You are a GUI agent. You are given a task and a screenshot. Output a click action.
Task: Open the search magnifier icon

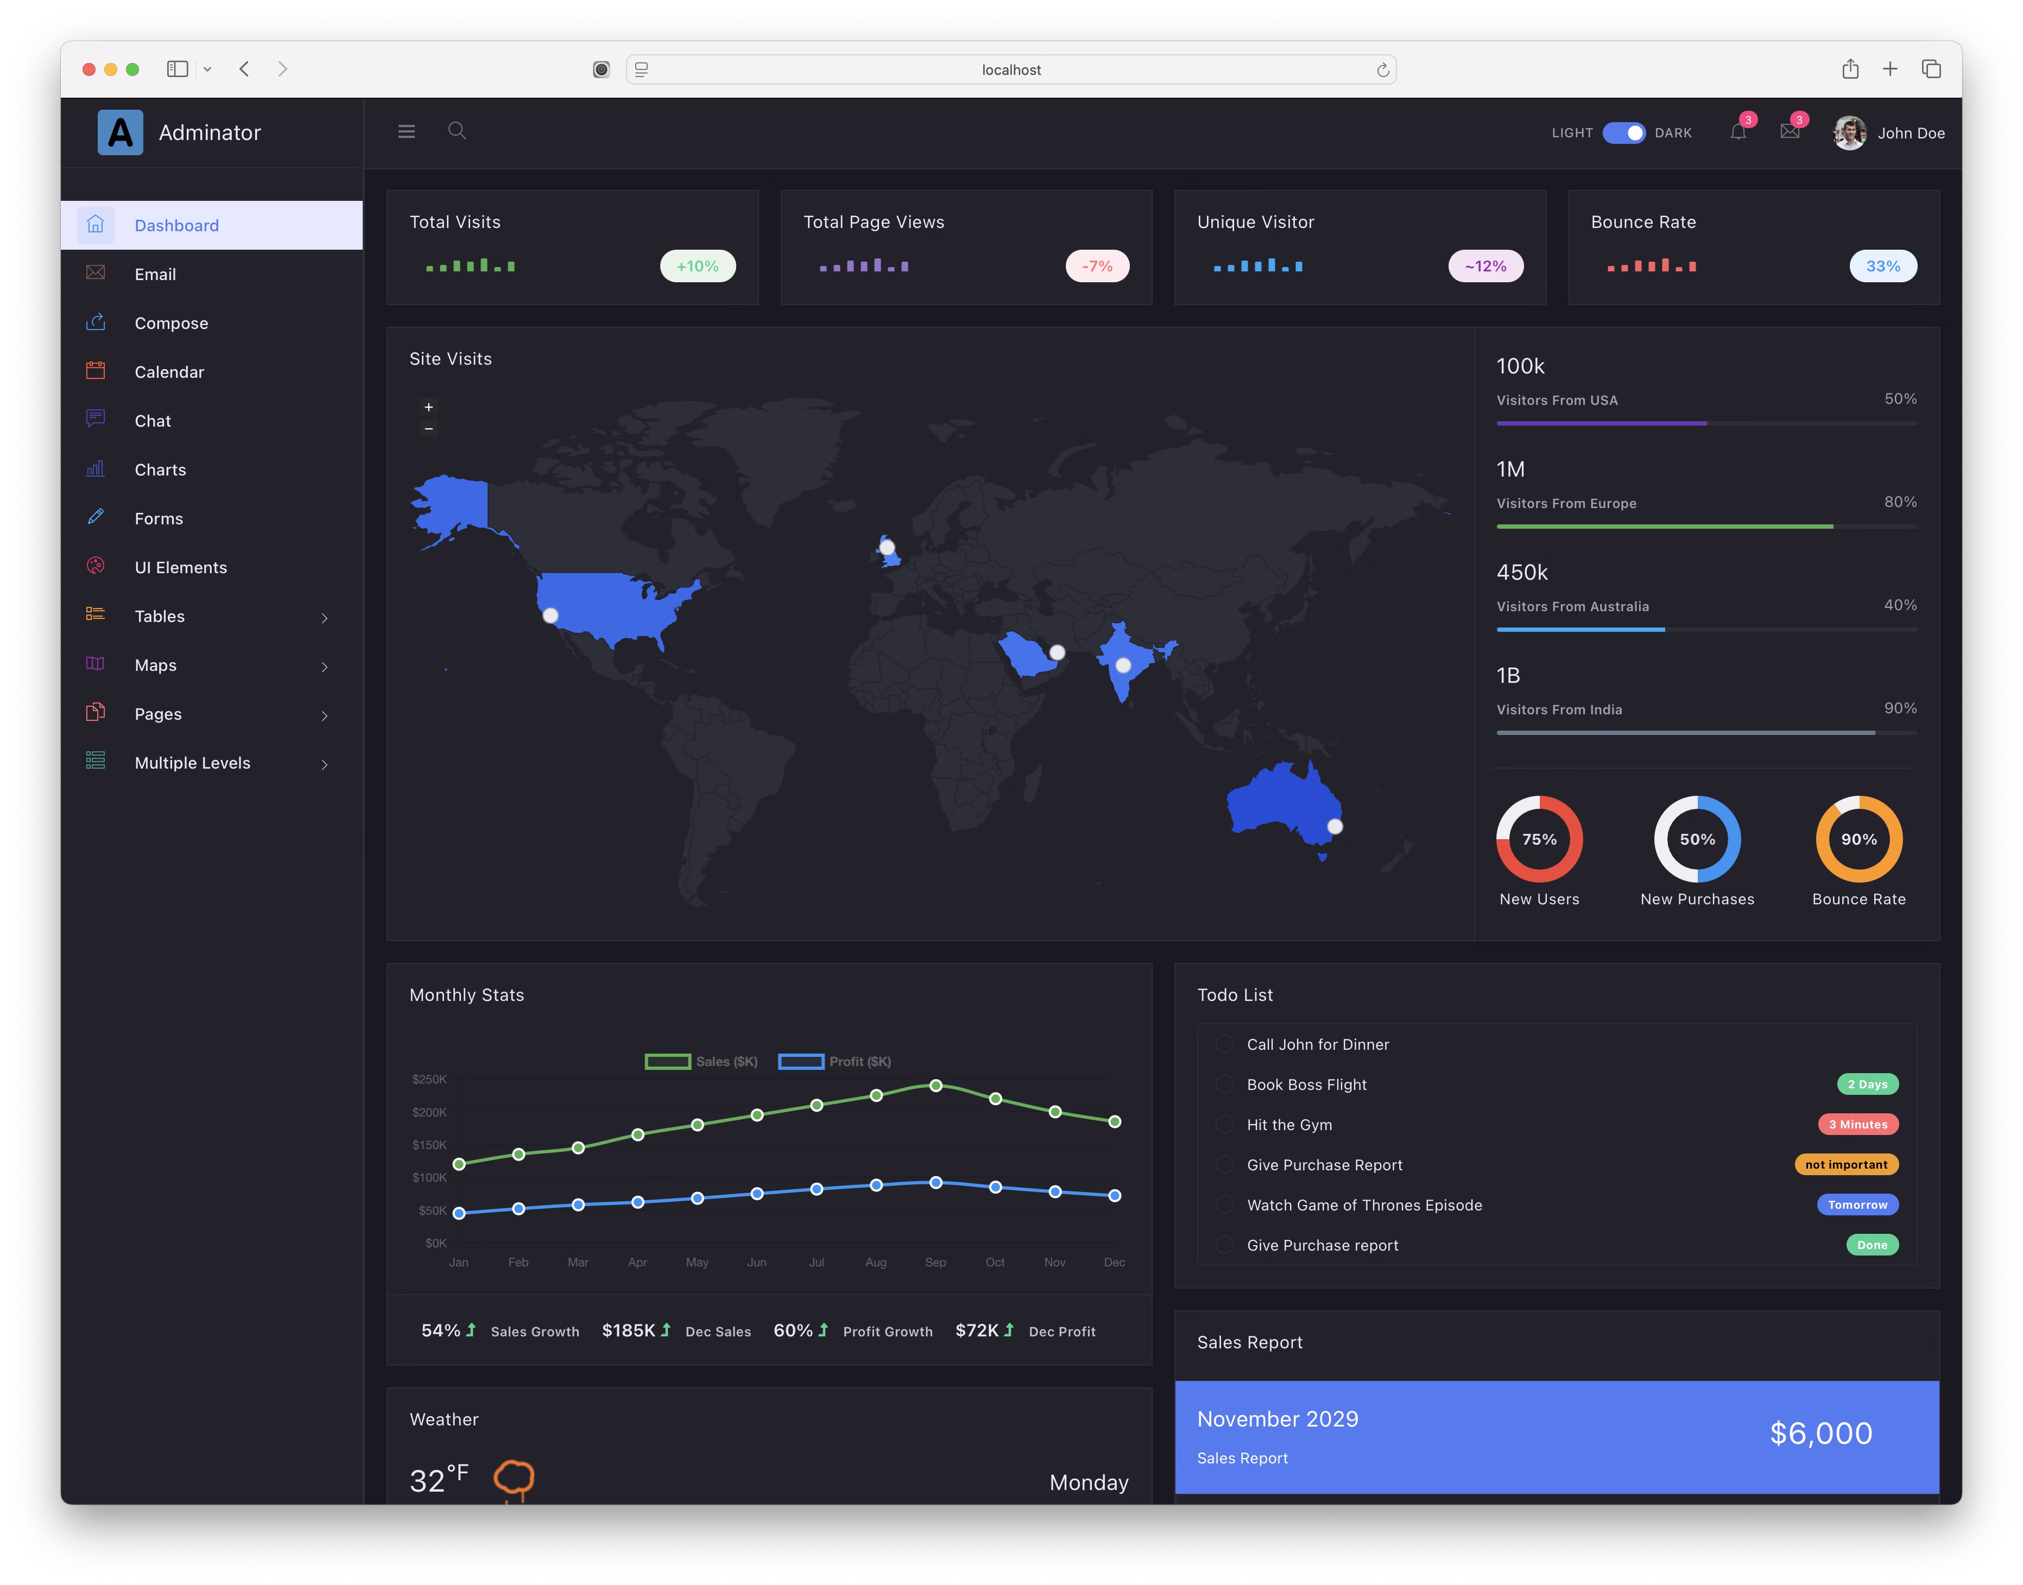pyautogui.click(x=457, y=131)
